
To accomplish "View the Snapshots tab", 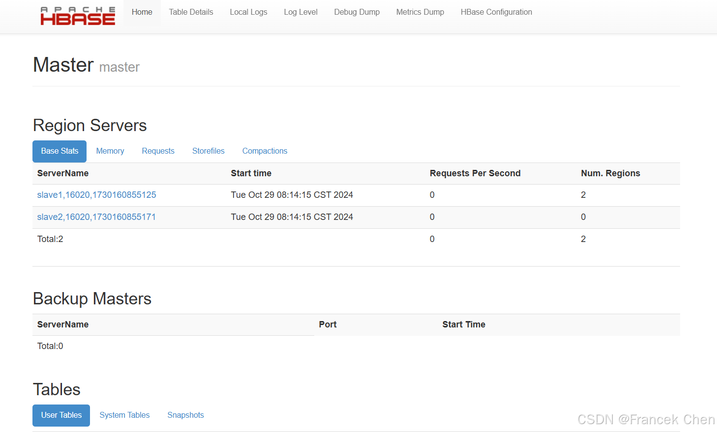I will click(x=185, y=415).
